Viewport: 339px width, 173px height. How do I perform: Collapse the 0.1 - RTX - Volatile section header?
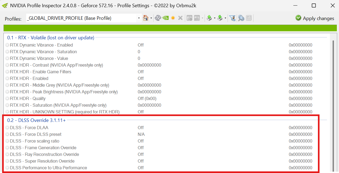click(x=51, y=38)
